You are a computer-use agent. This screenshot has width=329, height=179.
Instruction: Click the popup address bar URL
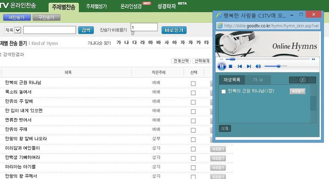(272, 26)
